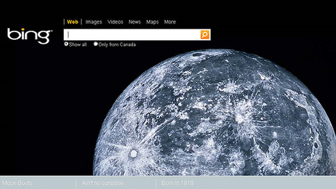Click the bright rayed crater at the moon's lower left

[133, 154]
